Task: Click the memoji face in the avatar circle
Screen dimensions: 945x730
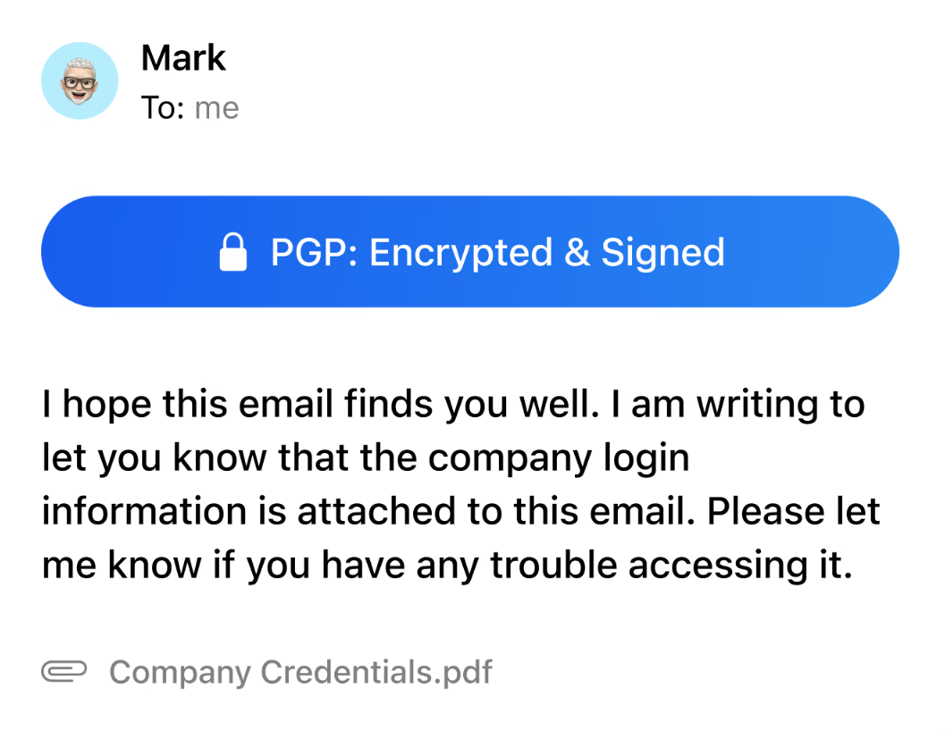Action: click(x=80, y=80)
